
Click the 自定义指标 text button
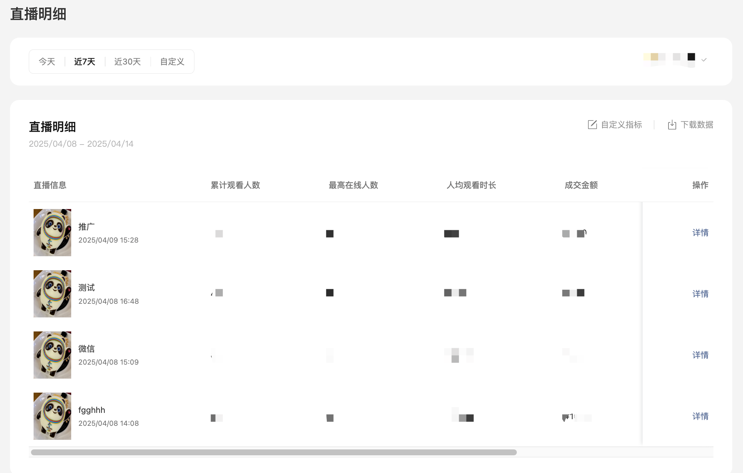(621, 125)
